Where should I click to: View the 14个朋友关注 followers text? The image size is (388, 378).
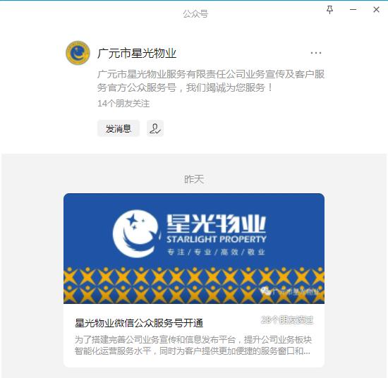123,104
